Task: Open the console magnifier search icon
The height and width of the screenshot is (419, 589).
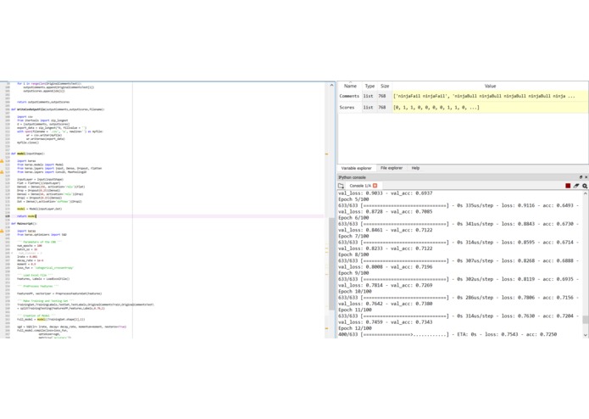Action: click(x=585, y=186)
